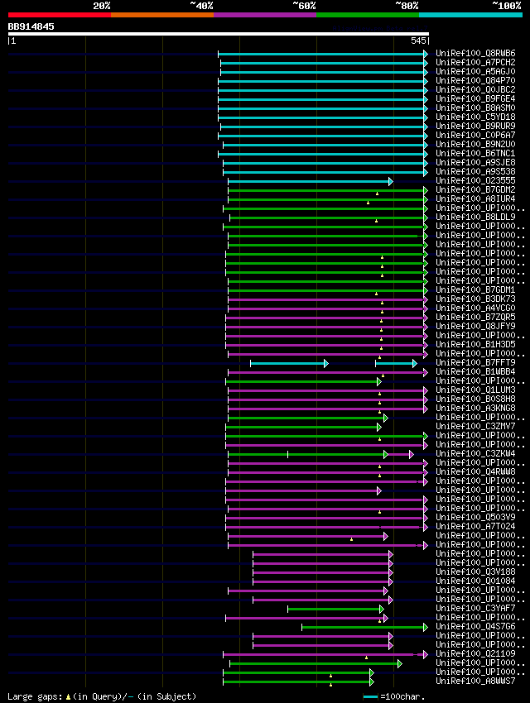Click the UniRef100_B7GDM2 label

click(x=475, y=189)
